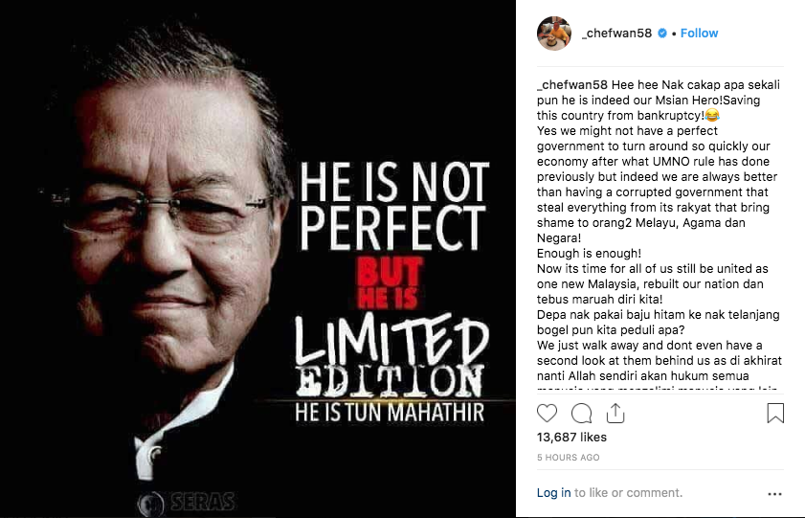The width and height of the screenshot is (805, 518).
Task: Click the LIMITED EDITION text on poster
Action: pyautogui.click(x=391, y=357)
